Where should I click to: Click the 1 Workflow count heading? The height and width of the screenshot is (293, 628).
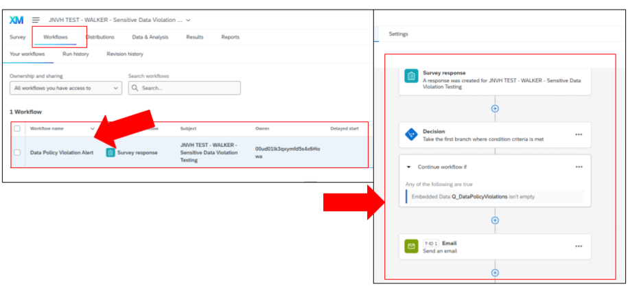pyautogui.click(x=25, y=112)
